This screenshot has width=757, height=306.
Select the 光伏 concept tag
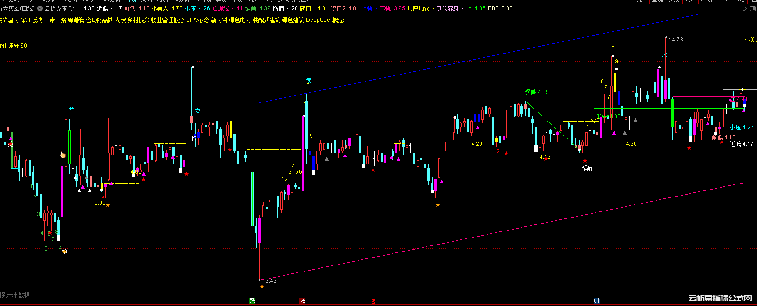click(120, 20)
